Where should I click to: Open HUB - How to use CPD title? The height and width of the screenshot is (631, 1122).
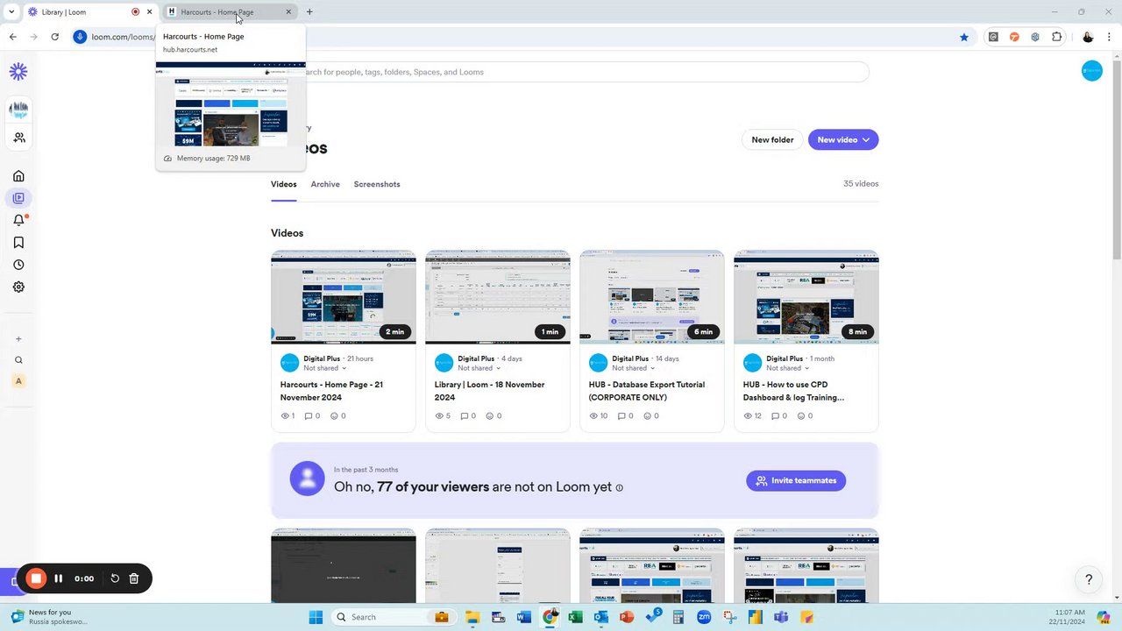point(793,391)
